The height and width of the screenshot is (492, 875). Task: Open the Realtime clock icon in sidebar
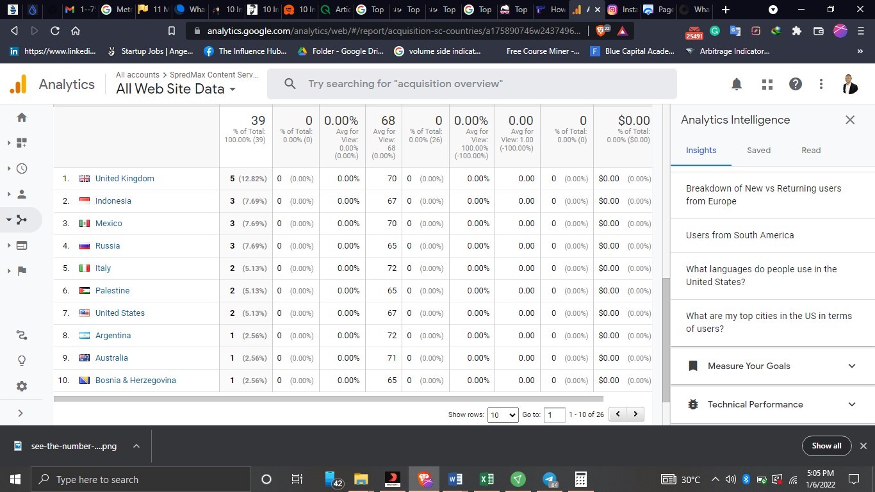(22, 168)
